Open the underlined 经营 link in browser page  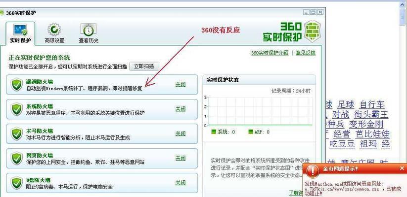[x=342, y=134]
